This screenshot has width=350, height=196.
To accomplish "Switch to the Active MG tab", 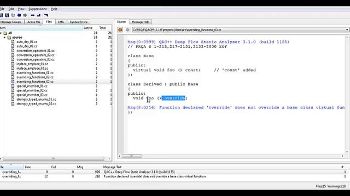I will [x=34, y=22].
